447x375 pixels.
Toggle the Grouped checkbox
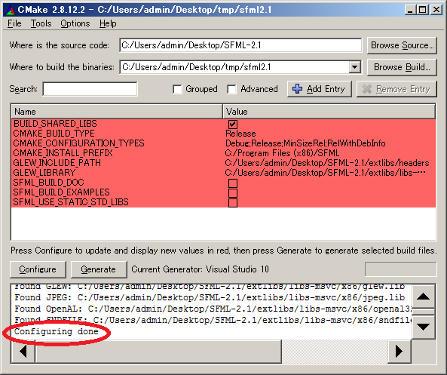(177, 89)
